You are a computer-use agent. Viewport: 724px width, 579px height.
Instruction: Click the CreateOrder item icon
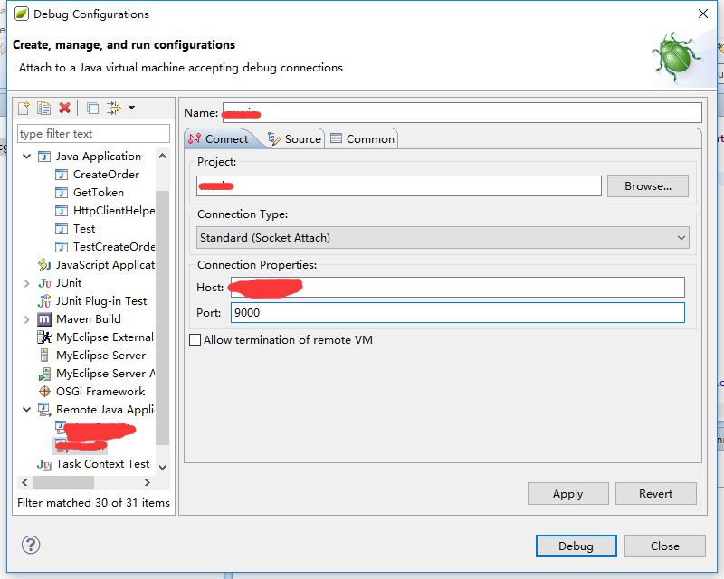coord(61,175)
